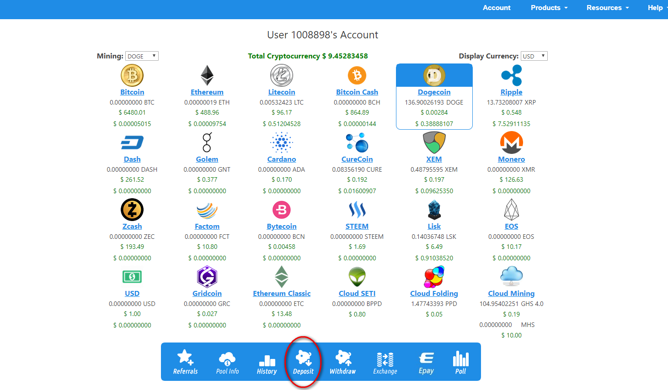
Task: Click the 0.00532423 LTC balance
Action: point(282,102)
